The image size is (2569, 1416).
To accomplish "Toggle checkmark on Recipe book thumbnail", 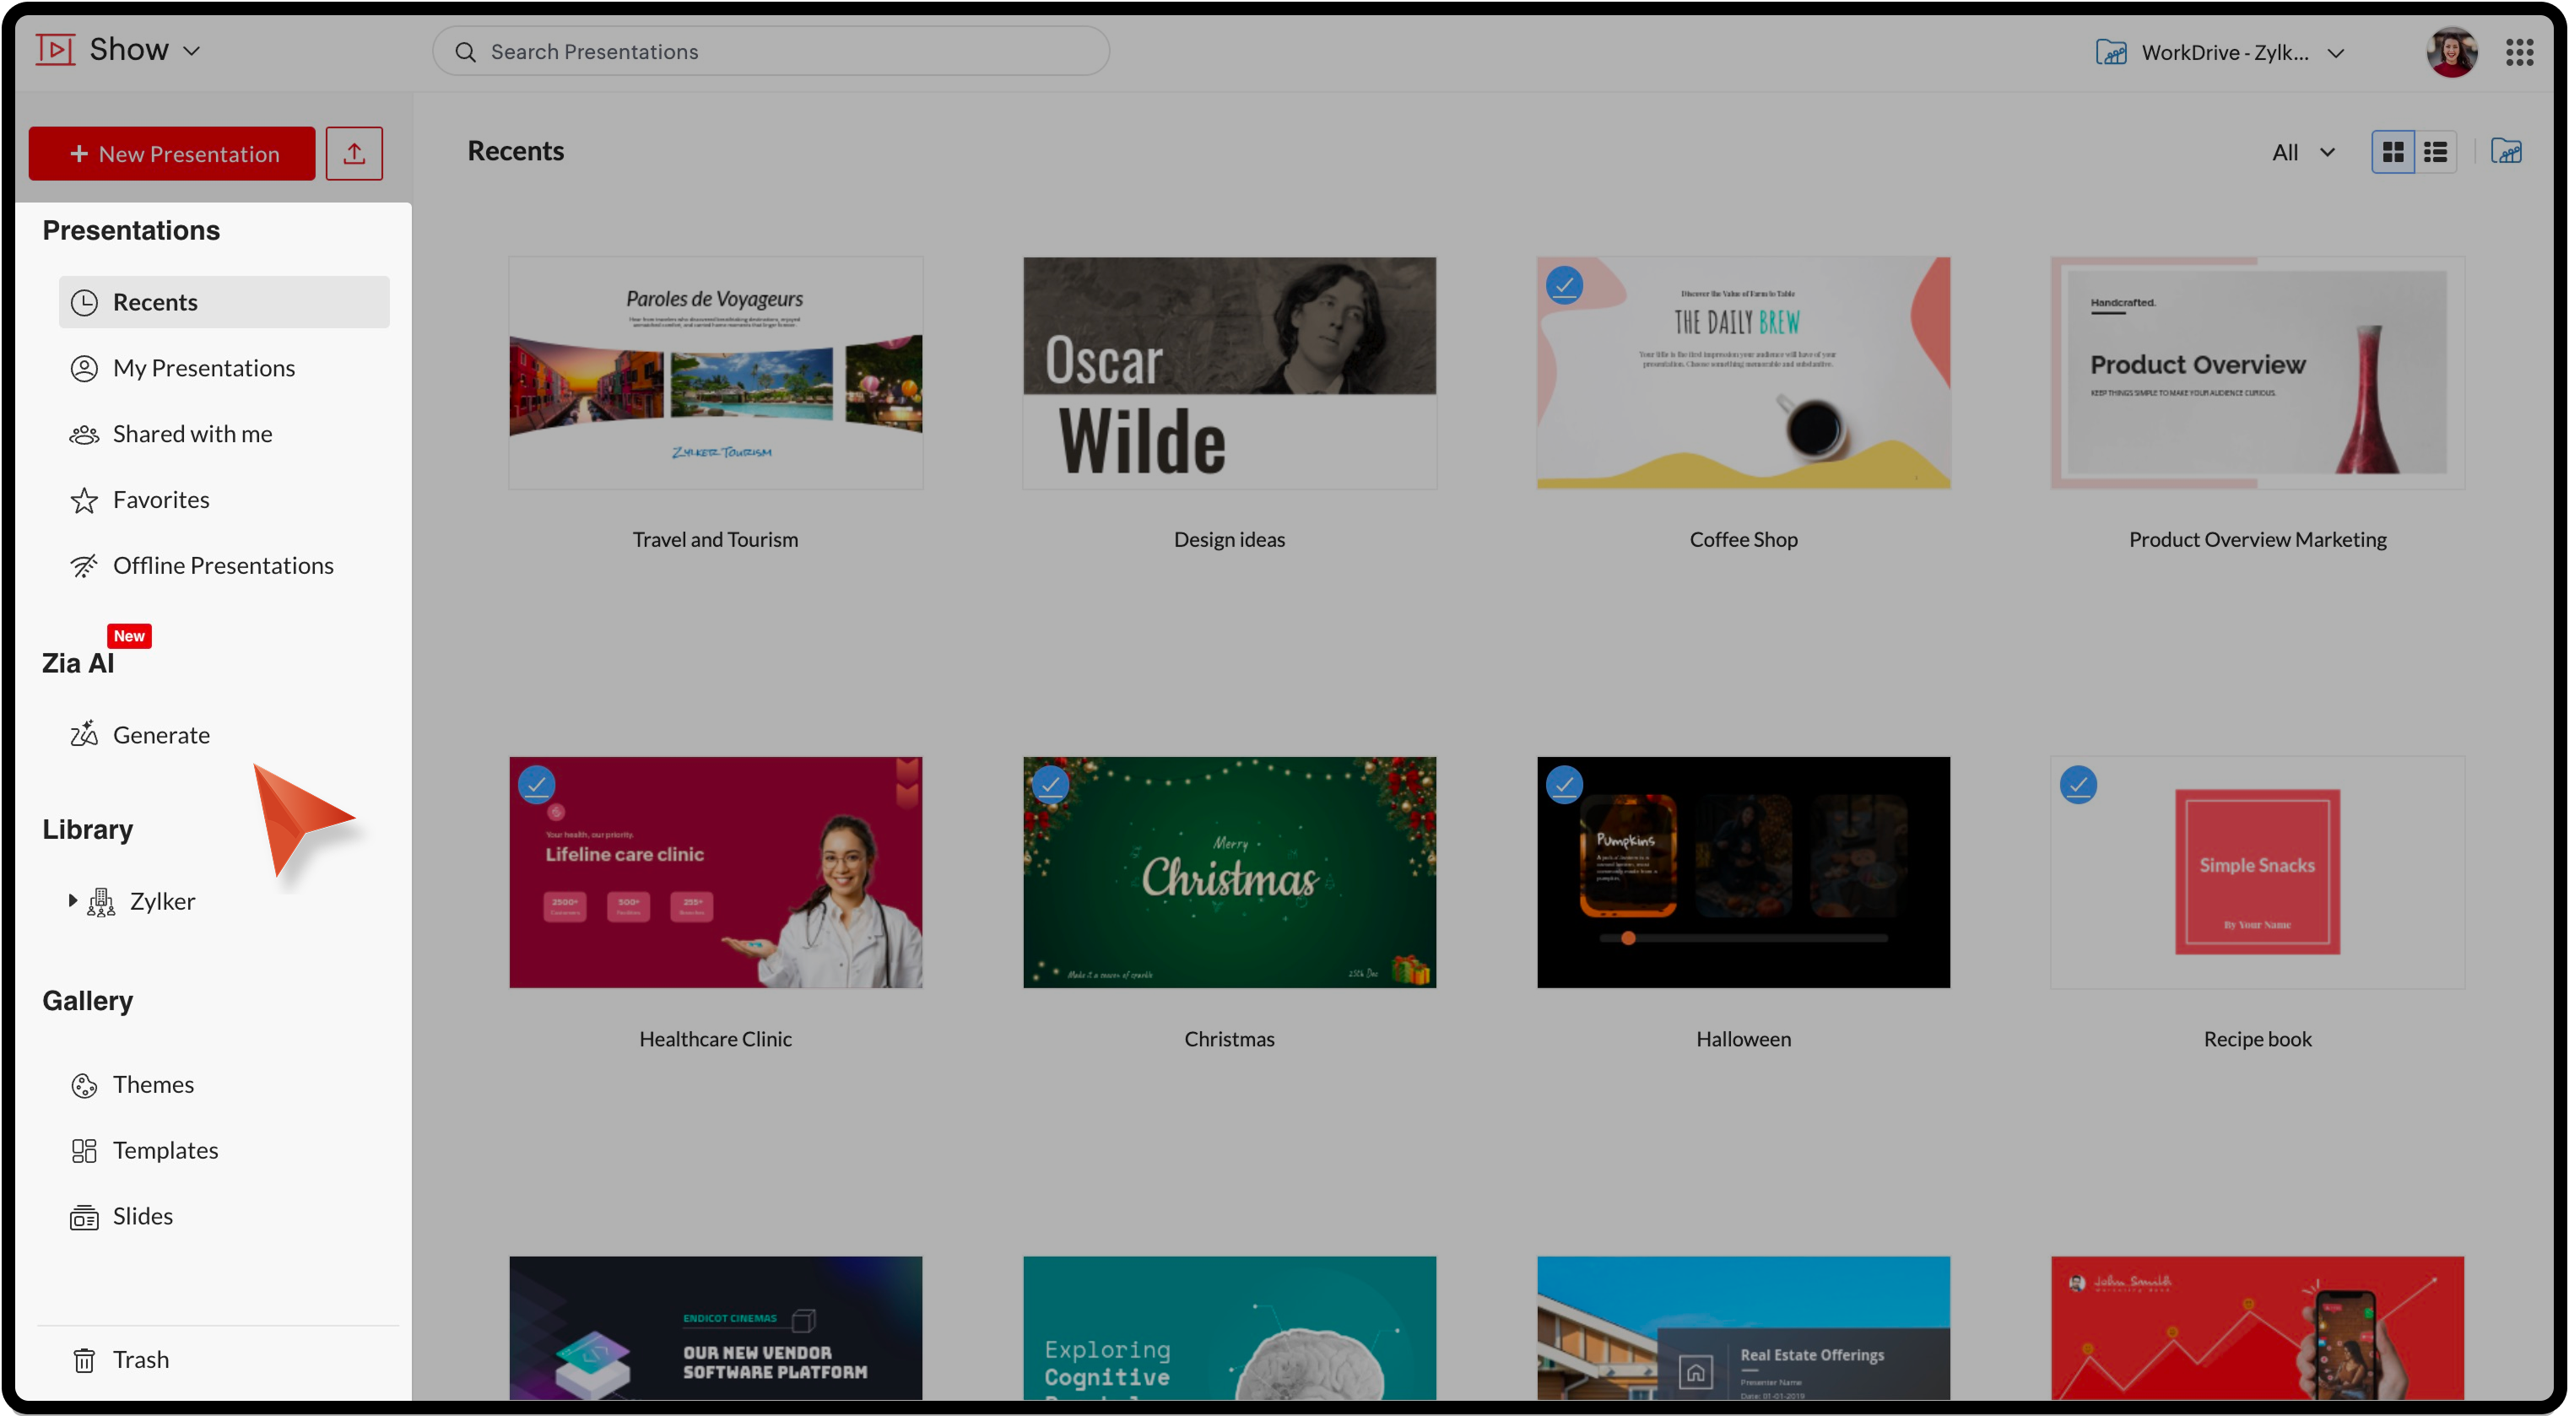I will [x=2079, y=785].
